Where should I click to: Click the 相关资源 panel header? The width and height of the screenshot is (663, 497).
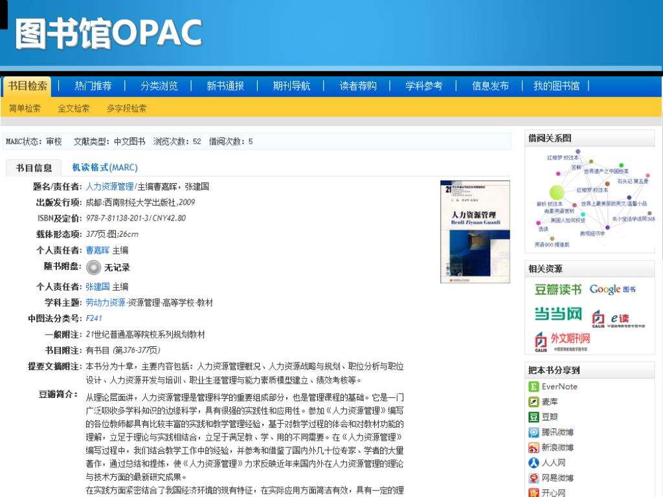(x=590, y=269)
